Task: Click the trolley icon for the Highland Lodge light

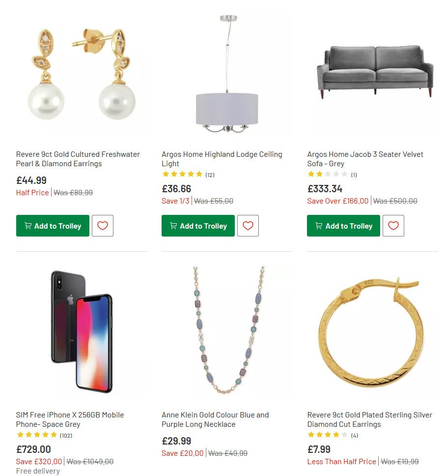Action: click(x=173, y=226)
